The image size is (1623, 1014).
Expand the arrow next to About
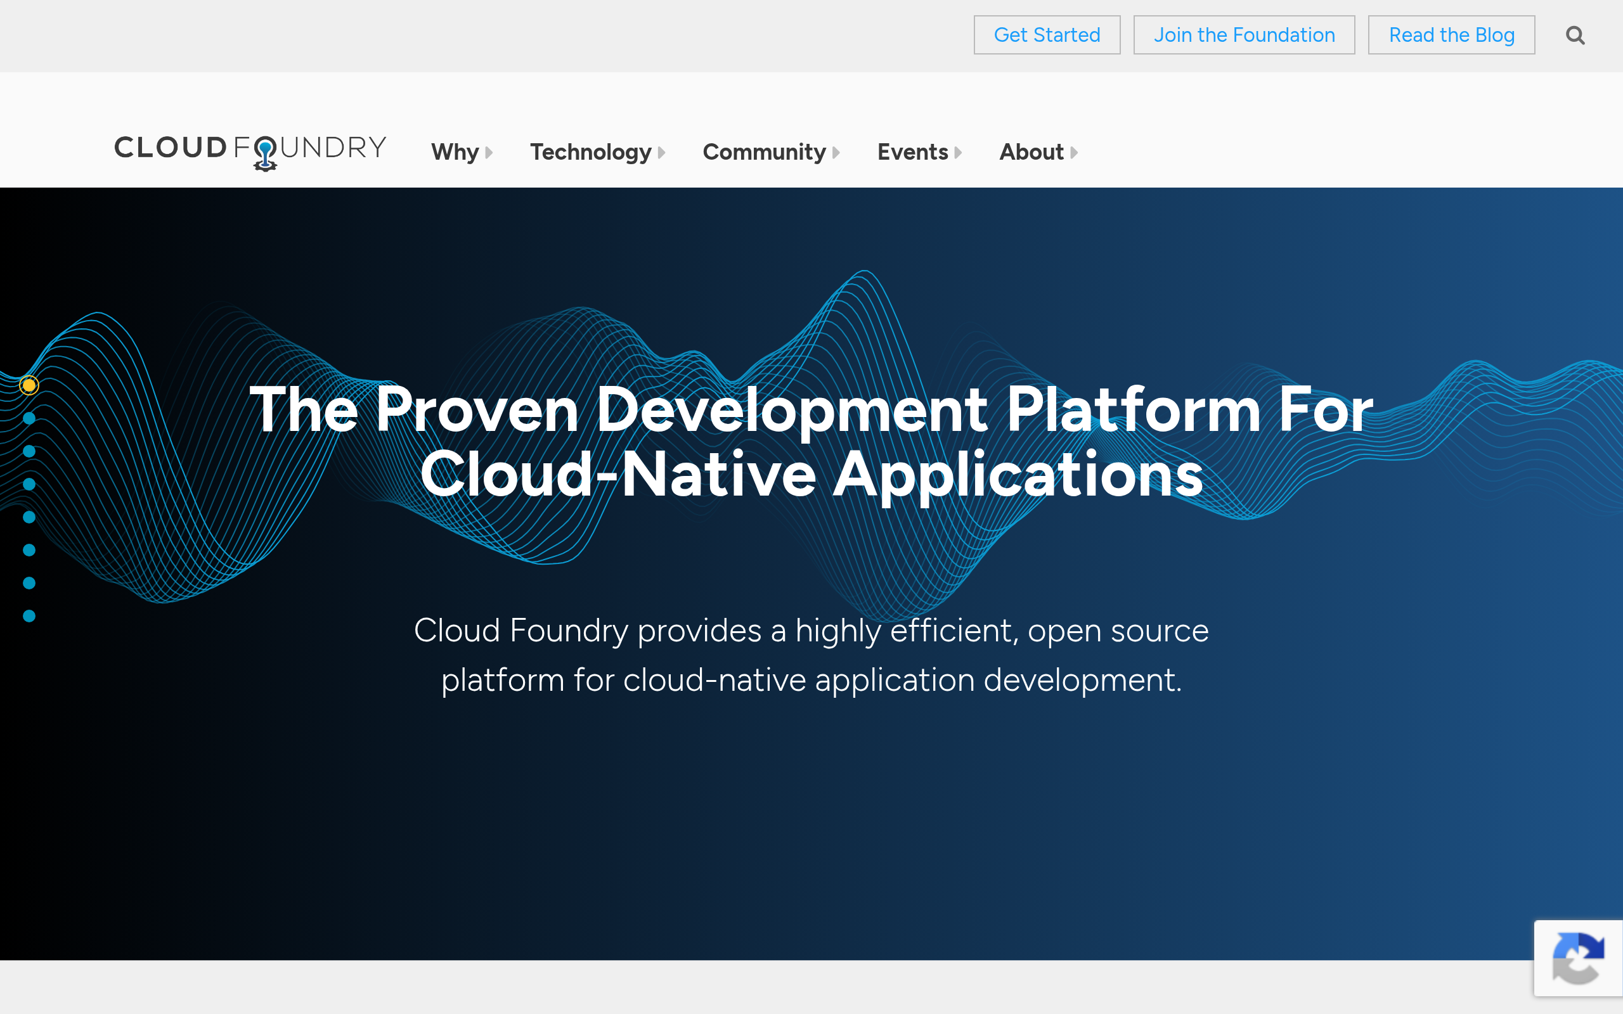[x=1074, y=153]
